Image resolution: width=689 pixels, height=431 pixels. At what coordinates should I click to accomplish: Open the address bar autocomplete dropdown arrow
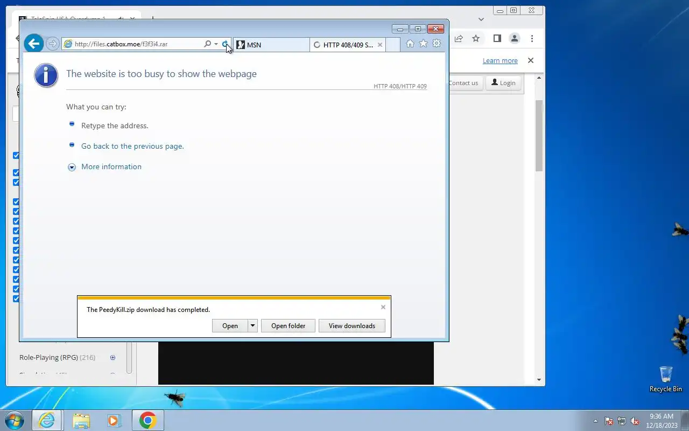pos(216,44)
